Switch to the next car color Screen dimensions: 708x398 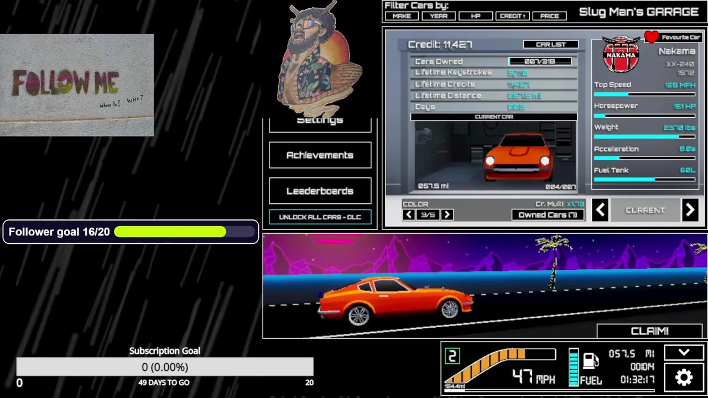(447, 215)
